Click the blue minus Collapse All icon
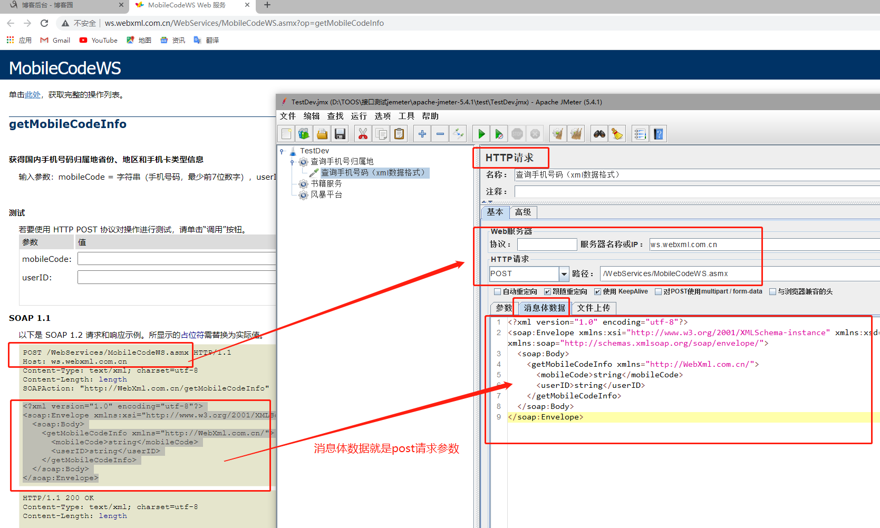The height and width of the screenshot is (528, 880). [440, 134]
